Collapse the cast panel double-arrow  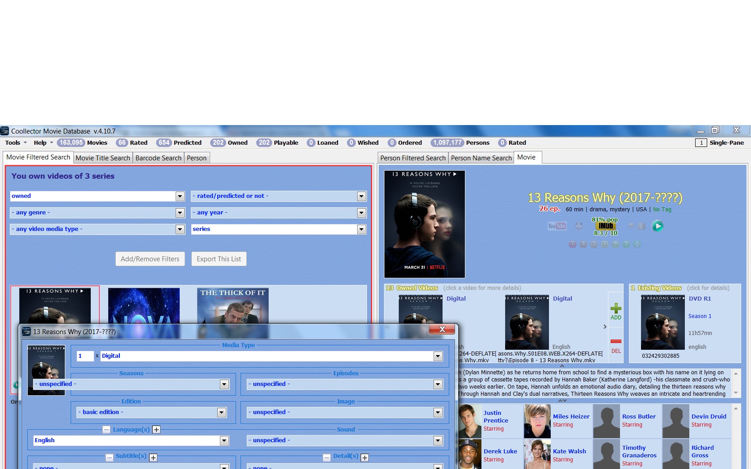562,401
